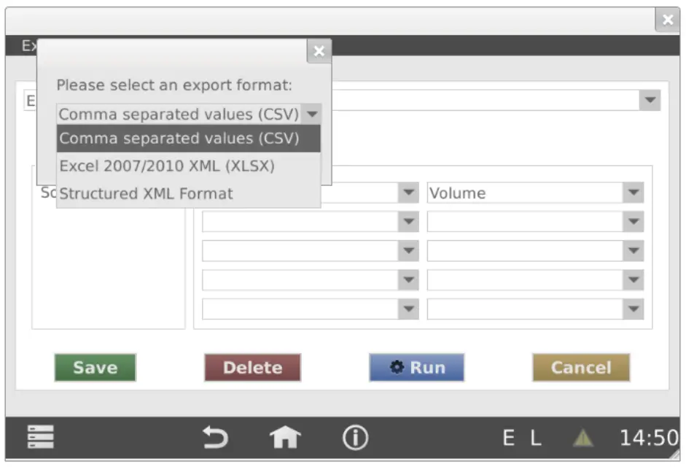The image size is (686, 467).
Task: Click the clock showing 14:50
Action: tap(649, 438)
